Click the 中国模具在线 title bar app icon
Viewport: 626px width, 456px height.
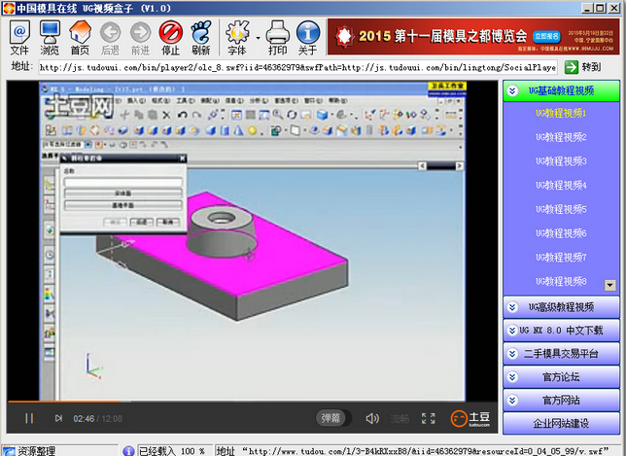[9, 8]
